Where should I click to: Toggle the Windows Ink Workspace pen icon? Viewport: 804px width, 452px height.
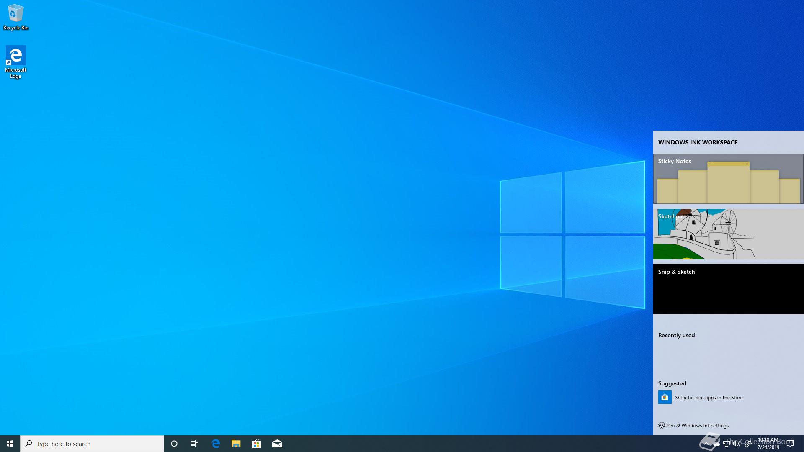[x=747, y=444]
